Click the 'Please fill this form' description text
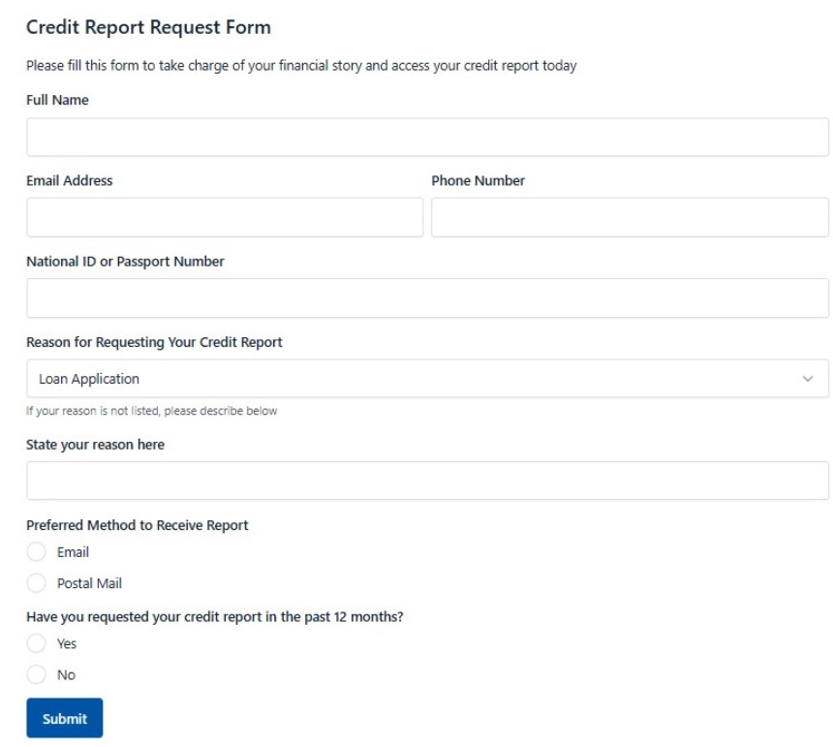Viewport: 833px width, 747px height. coord(301,65)
